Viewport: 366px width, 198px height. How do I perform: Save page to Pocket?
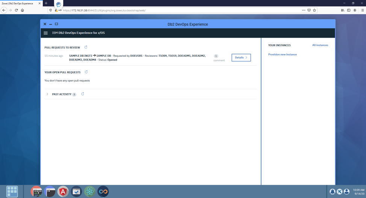tap(309, 10)
